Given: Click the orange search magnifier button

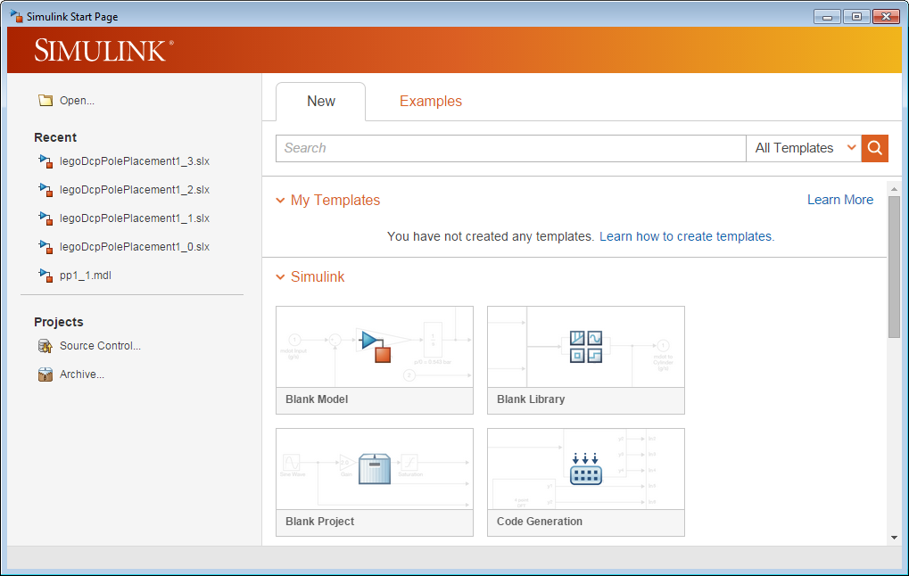Looking at the screenshot, I should click(x=875, y=148).
